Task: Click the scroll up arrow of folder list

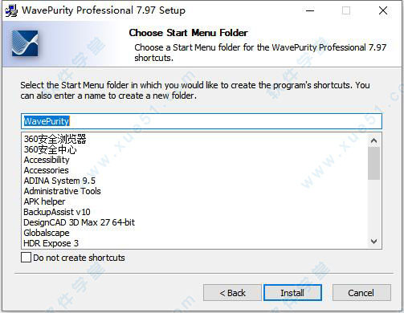Action: [x=373, y=140]
